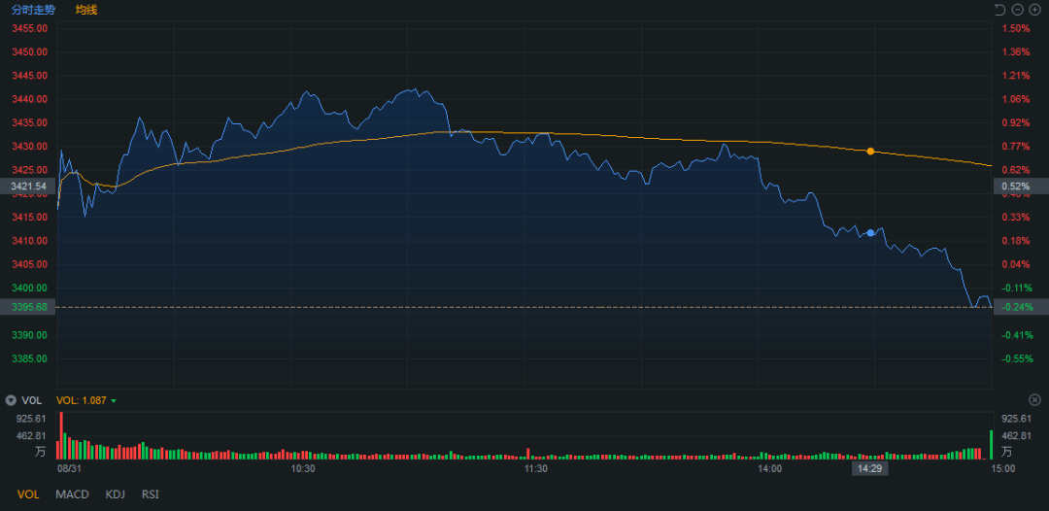Zoom in using the plus circle icon
Image resolution: width=1049 pixels, height=511 pixels.
pyautogui.click(x=1035, y=10)
